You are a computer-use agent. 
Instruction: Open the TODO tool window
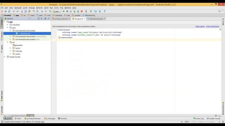tap(18, 119)
